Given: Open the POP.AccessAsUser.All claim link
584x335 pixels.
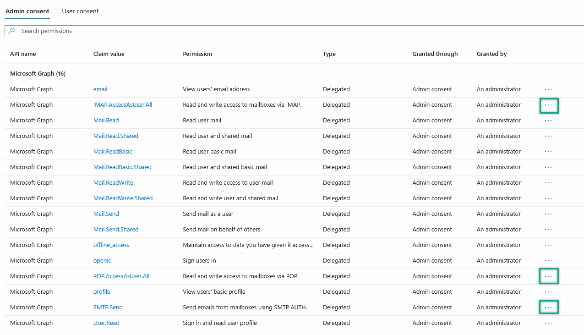Looking at the screenshot, I should coord(121,276).
